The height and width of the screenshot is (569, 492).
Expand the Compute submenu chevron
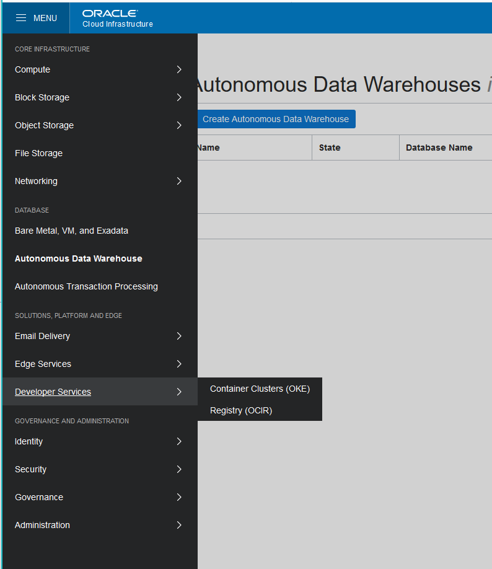click(179, 69)
